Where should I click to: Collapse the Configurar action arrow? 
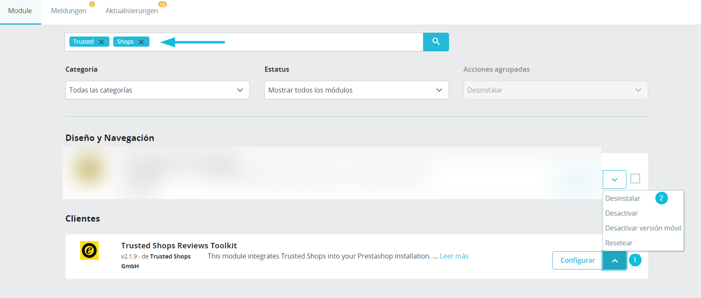[615, 261]
